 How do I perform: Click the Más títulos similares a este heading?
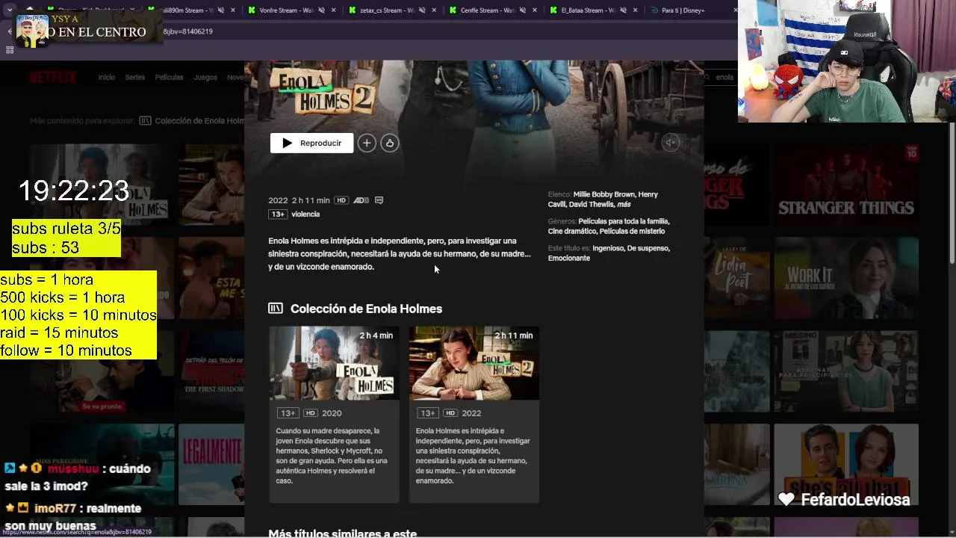tap(342, 533)
